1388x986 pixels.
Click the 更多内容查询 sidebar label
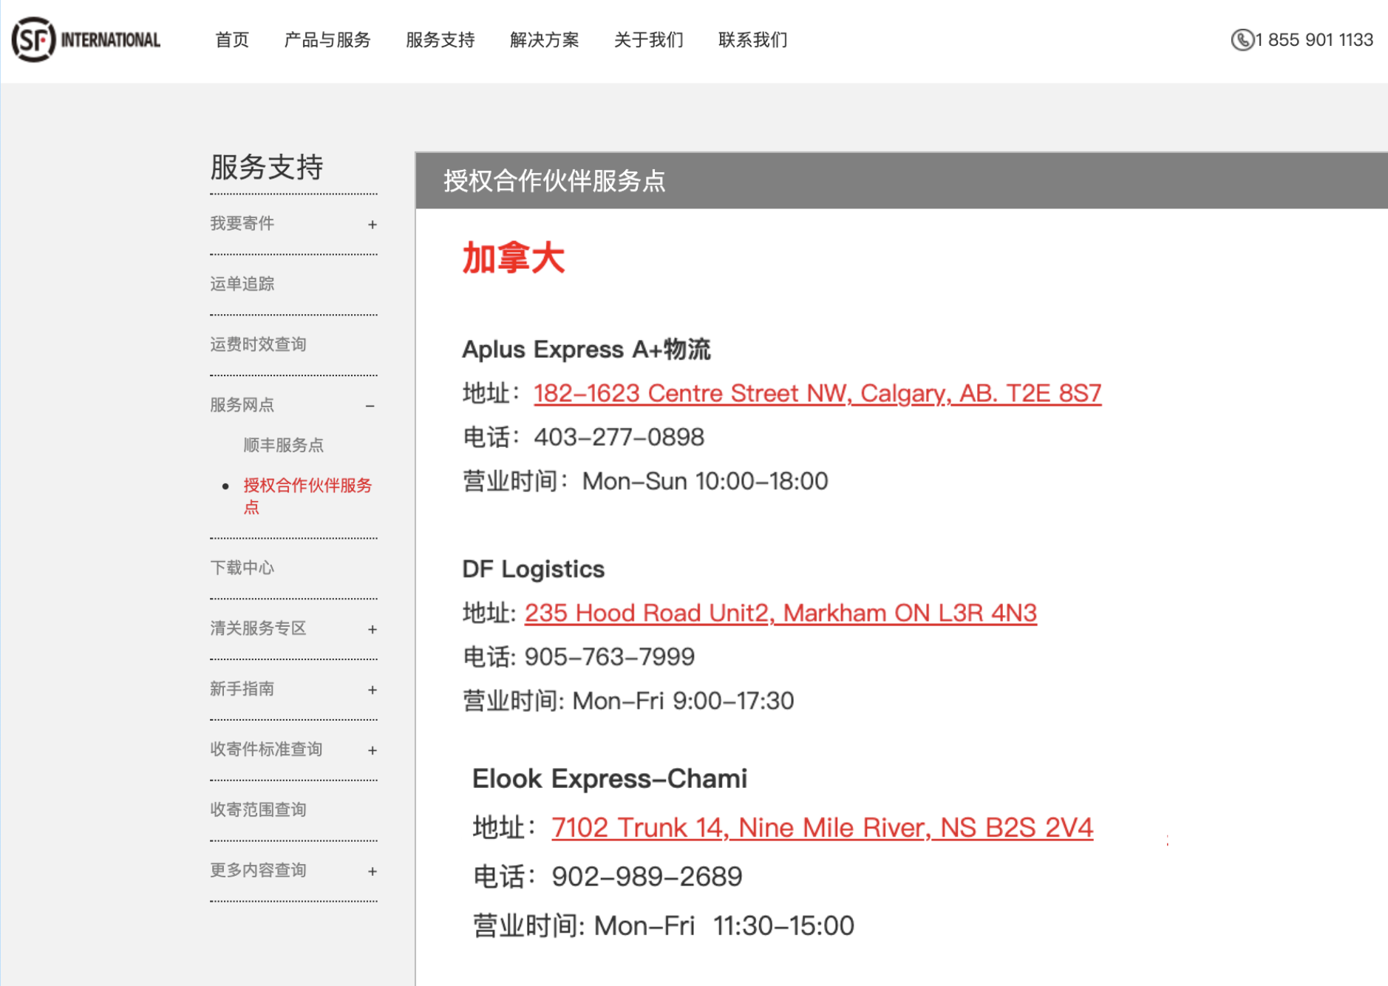[x=258, y=870]
